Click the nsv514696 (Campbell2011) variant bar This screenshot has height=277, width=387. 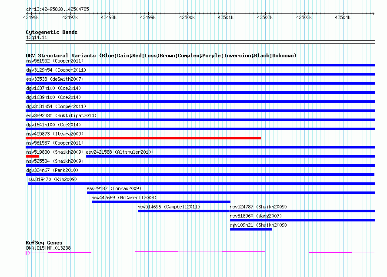point(183,211)
